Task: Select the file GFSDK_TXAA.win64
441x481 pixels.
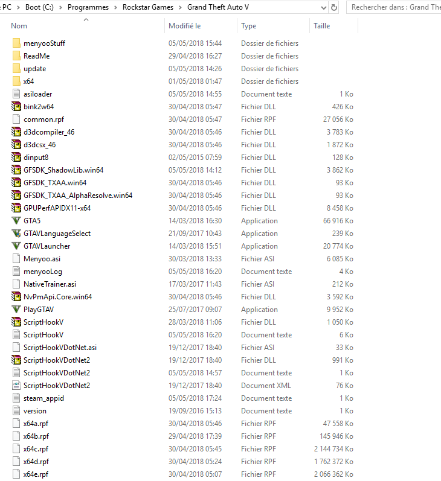Action: click(x=55, y=183)
